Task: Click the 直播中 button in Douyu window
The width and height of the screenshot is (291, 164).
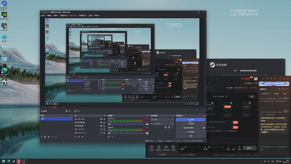Action: coord(250,148)
